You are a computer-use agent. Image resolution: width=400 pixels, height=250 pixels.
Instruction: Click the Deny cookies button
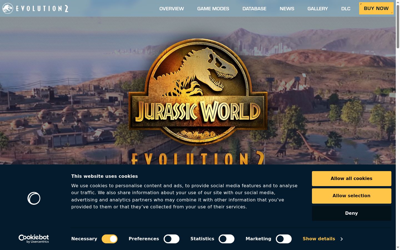click(351, 213)
